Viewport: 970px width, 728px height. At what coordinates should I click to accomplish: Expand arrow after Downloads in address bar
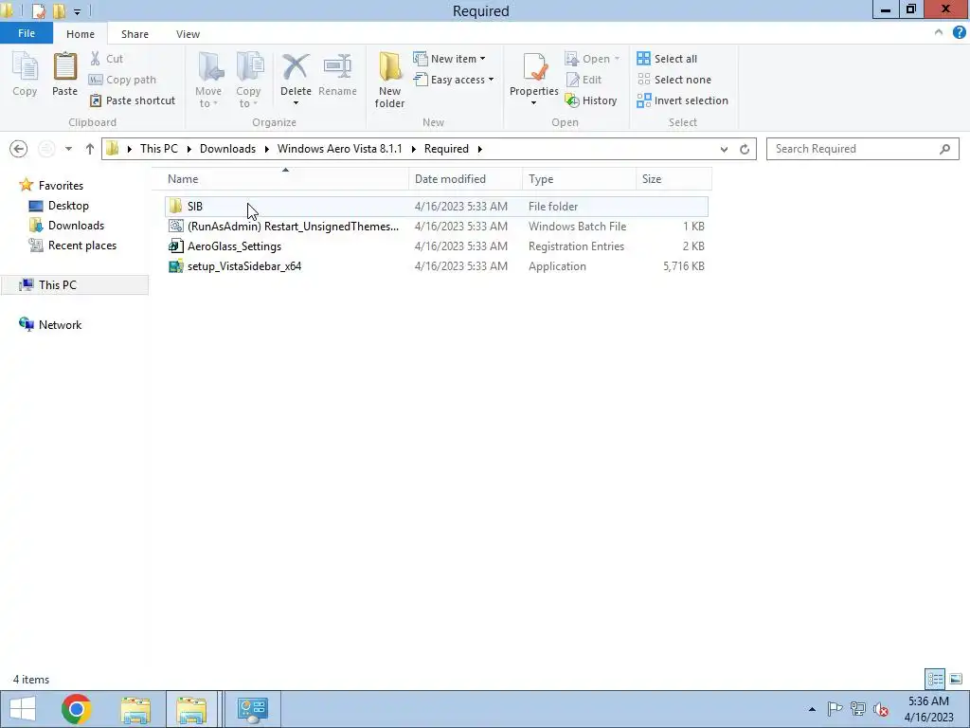coord(266,149)
